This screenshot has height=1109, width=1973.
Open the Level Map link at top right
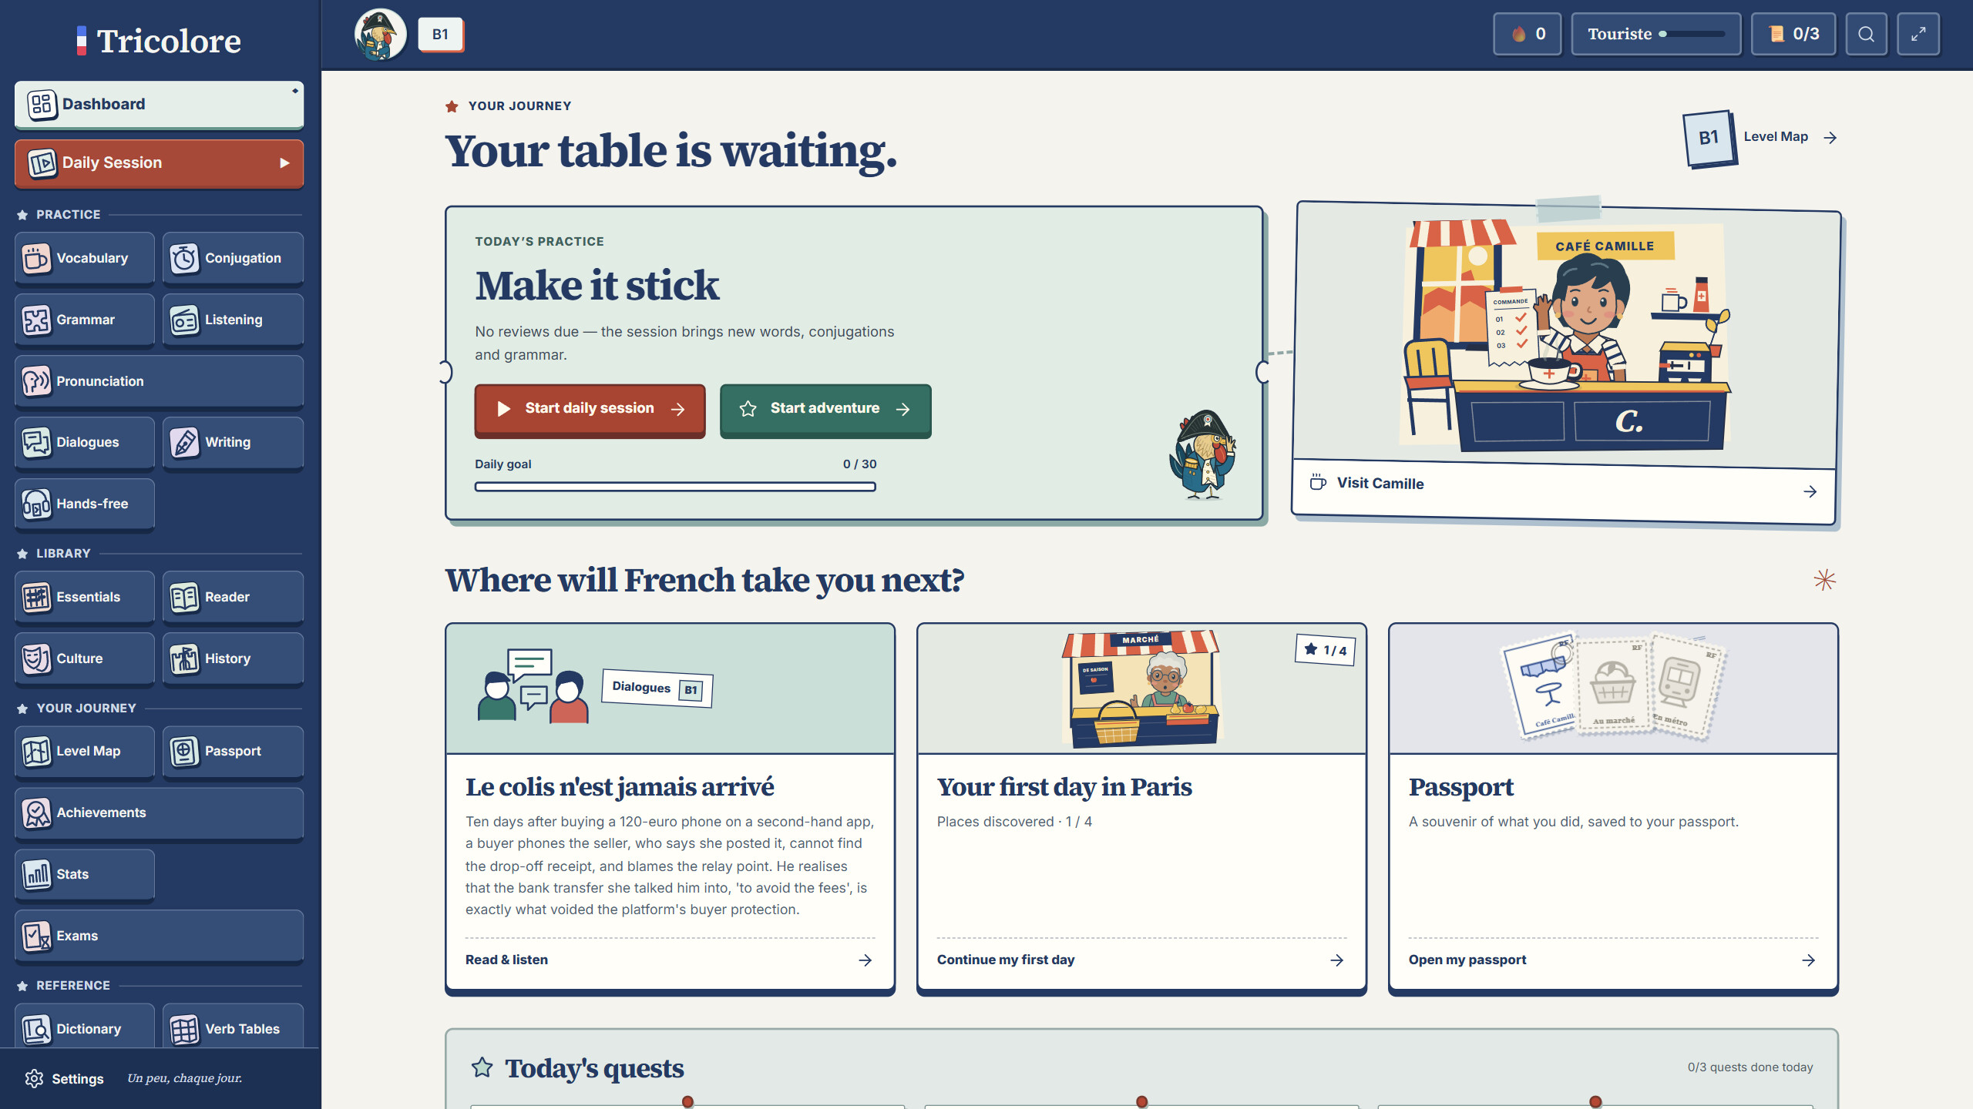click(1761, 138)
